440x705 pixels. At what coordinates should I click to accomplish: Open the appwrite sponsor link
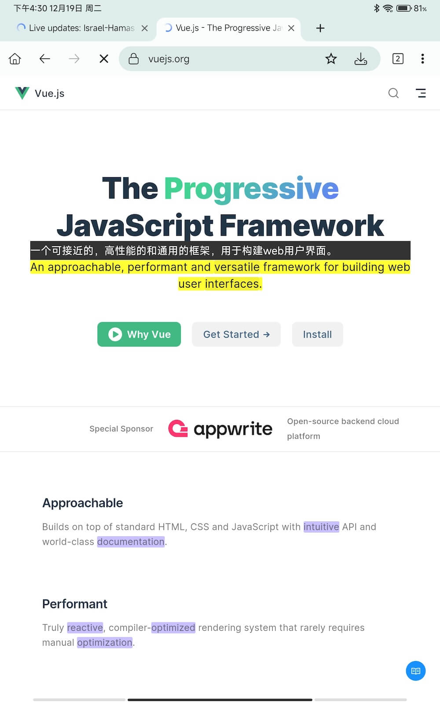(x=220, y=429)
